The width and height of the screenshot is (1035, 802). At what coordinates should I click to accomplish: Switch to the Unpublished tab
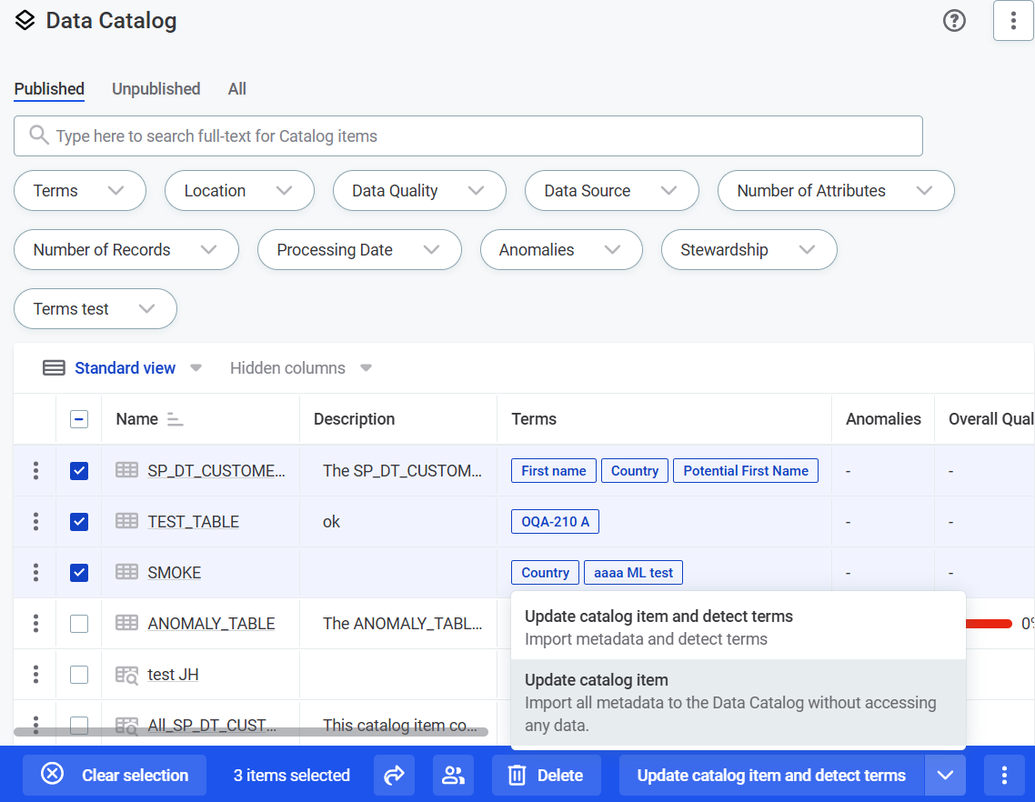pos(156,88)
